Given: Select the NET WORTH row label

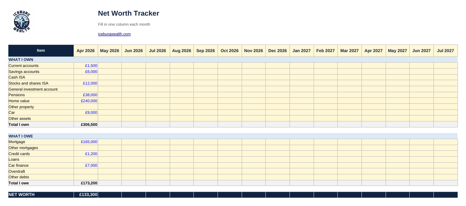Looking at the screenshot, I should 41,195.
